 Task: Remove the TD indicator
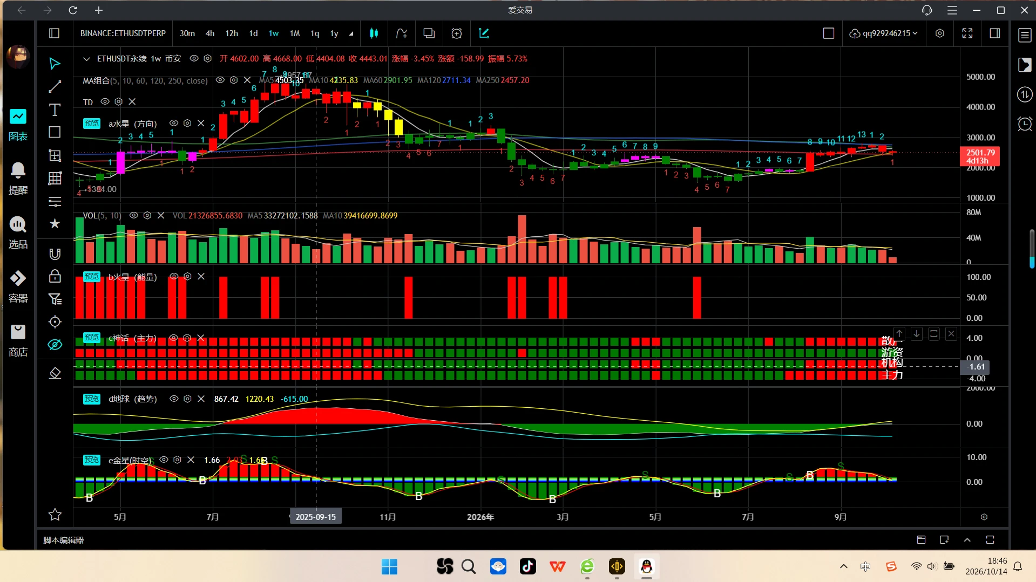point(132,101)
